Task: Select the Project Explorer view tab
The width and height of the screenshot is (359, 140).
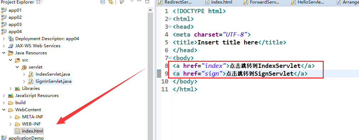Action: click(21, 2)
